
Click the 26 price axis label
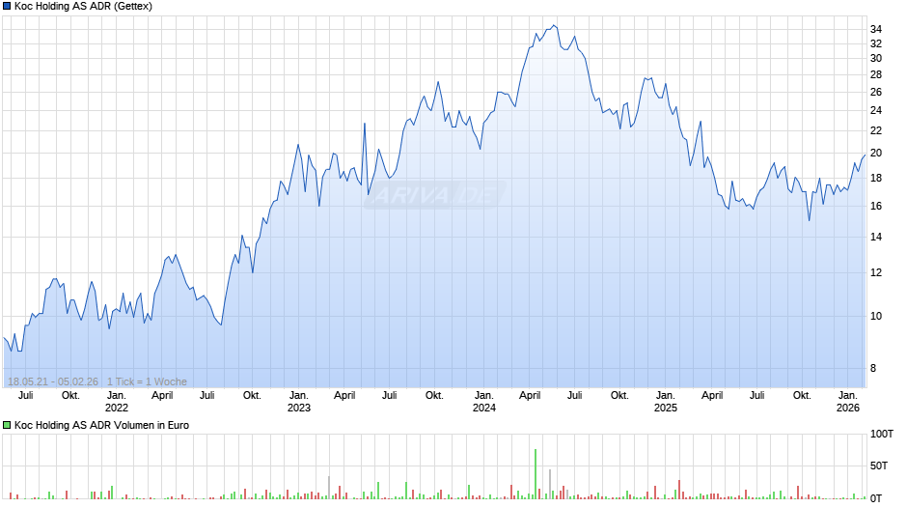(x=876, y=92)
